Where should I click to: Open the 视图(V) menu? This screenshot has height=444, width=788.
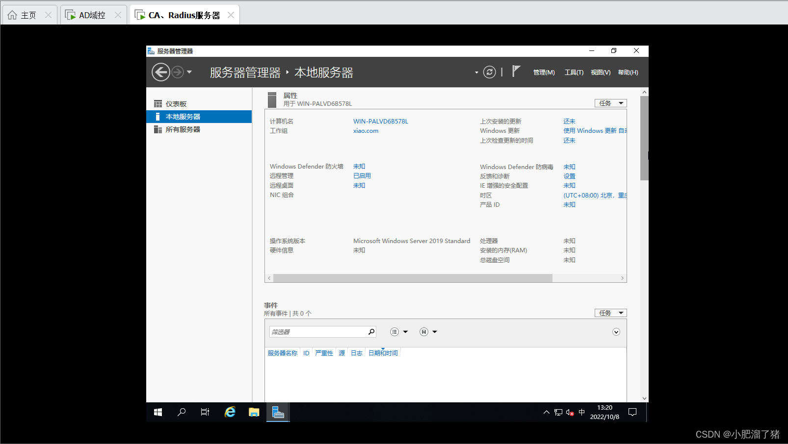tap(601, 73)
